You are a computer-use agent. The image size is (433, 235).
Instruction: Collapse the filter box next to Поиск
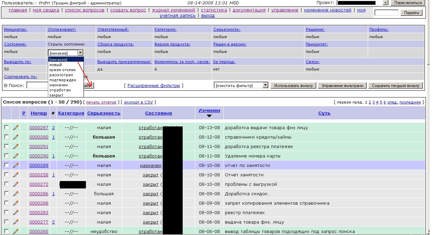5,86
